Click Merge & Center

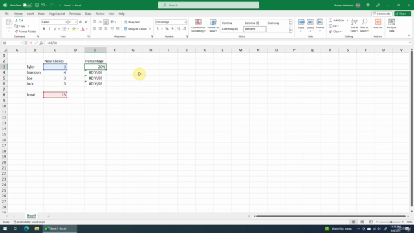[135, 29]
